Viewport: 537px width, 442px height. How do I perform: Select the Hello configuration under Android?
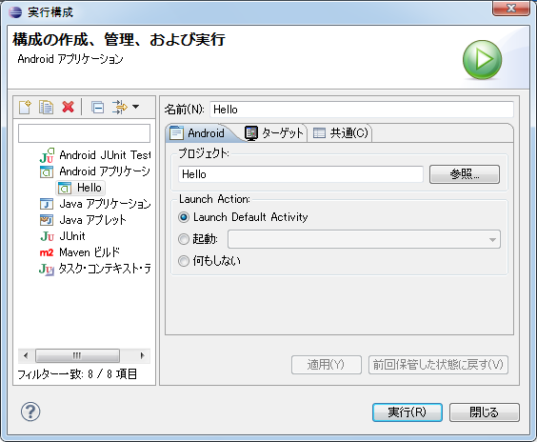81,188
